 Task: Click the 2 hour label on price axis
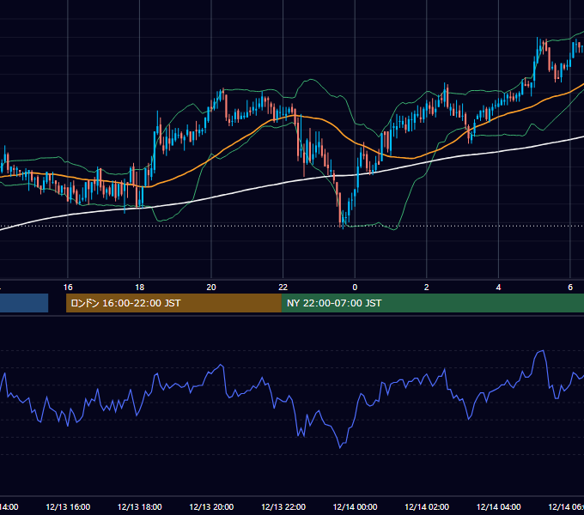(427, 288)
